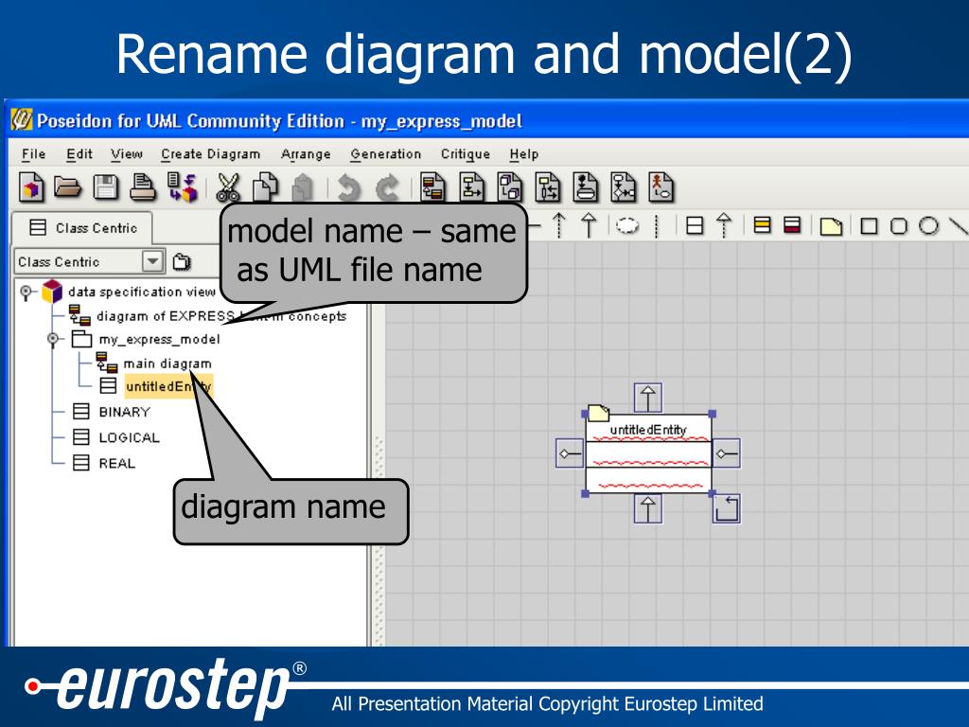Click the yellow note icon on untitledEntity
Screen dimensions: 969x727
[598, 413]
